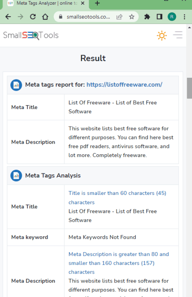Open the Chrome profile avatar R
This screenshot has height=297, width=192.
pos(172,17)
